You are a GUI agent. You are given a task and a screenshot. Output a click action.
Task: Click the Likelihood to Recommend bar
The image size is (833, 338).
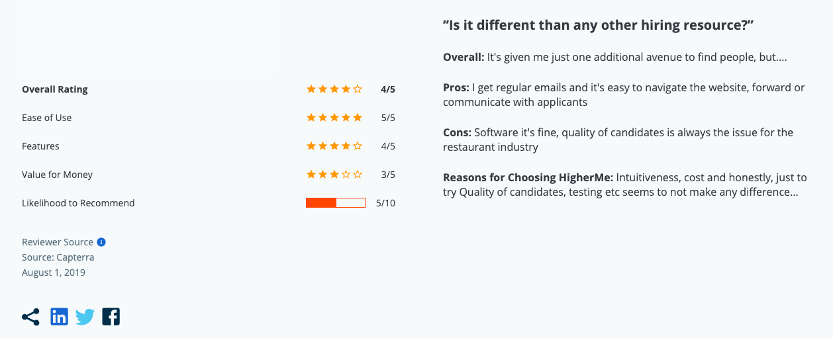[x=336, y=203]
